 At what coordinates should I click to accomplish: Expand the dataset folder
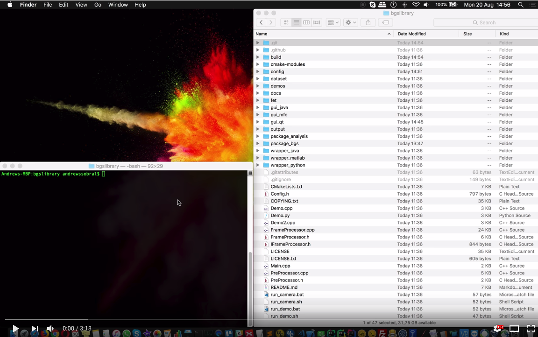point(258,79)
